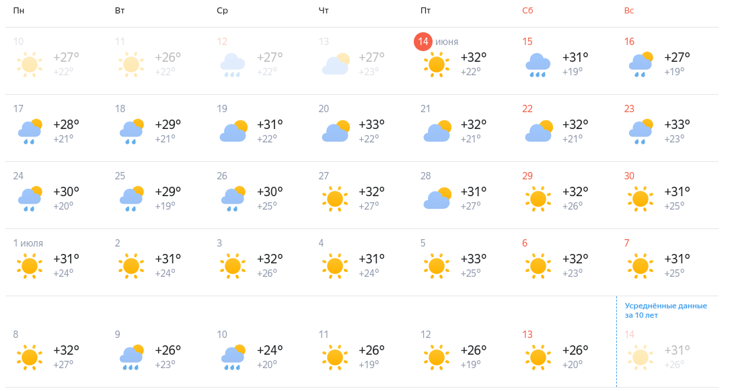
Task: Open the cloudy icon for June 28
Action: pos(437,198)
